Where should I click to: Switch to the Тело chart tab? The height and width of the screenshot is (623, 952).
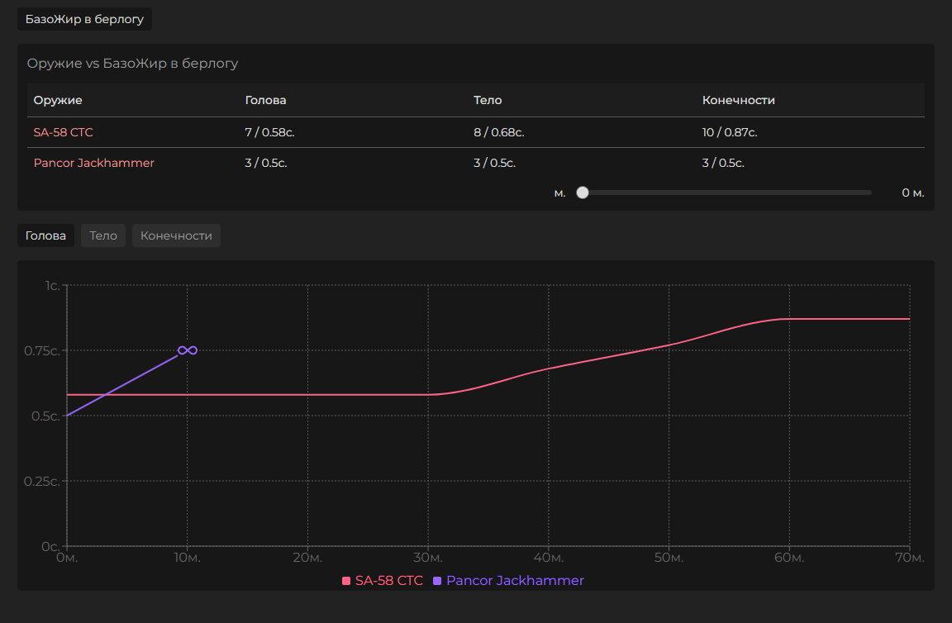(103, 235)
